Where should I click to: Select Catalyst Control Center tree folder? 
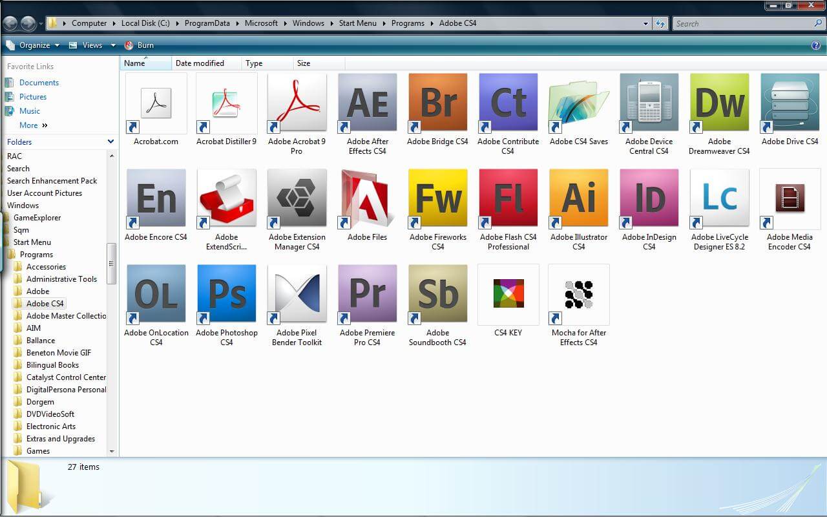(66, 377)
